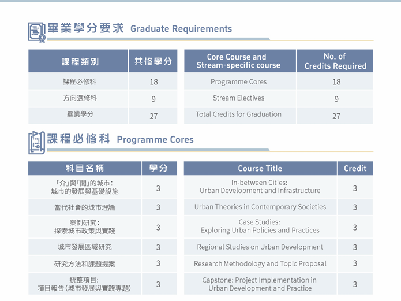Select credit value 18 next to Programme Cores
The width and height of the screenshot is (401, 301).
pos(335,81)
